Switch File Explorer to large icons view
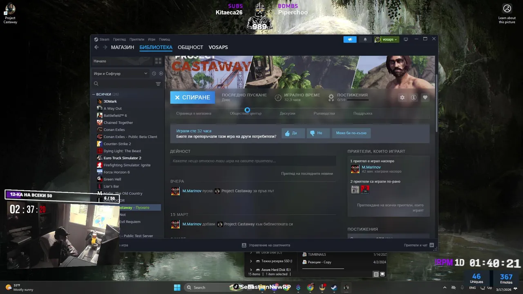Image resolution: width=523 pixels, height=294 pixels. click(382, 274)
